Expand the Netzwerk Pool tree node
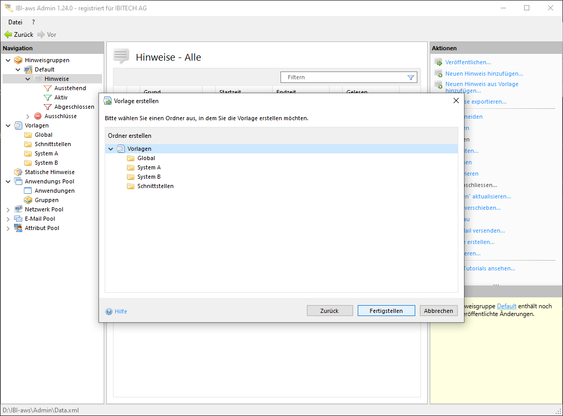The height and width of the screenshot is (416, 563). (x=8, y=210)
